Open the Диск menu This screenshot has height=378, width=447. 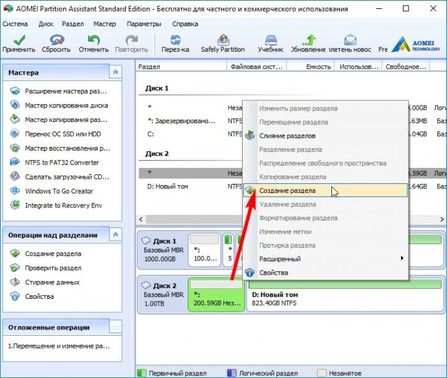pos(46,24)
